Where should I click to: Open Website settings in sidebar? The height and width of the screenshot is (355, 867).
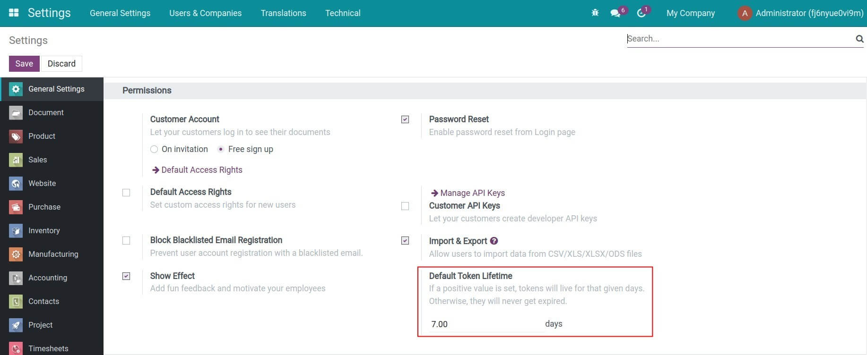point(42,183)
